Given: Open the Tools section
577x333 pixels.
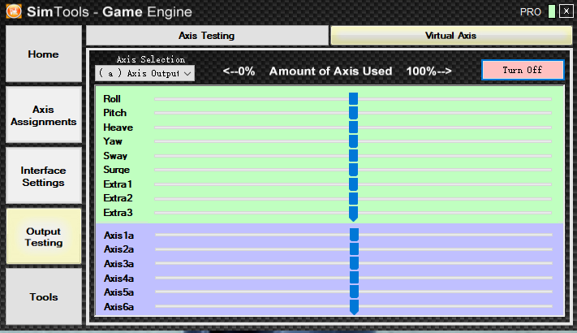Looking at the screenshot, I should tap(44, 297).
